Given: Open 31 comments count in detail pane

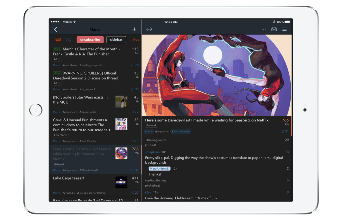Looking at the screenshot, I should tap(285, 131).
